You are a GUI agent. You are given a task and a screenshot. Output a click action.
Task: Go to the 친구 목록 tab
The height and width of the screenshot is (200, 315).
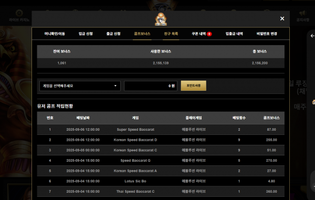coord(171,34)
